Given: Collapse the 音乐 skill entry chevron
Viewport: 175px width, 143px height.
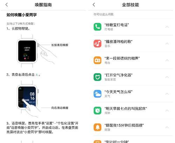Looking at the screenshot, I should point(167,43).
